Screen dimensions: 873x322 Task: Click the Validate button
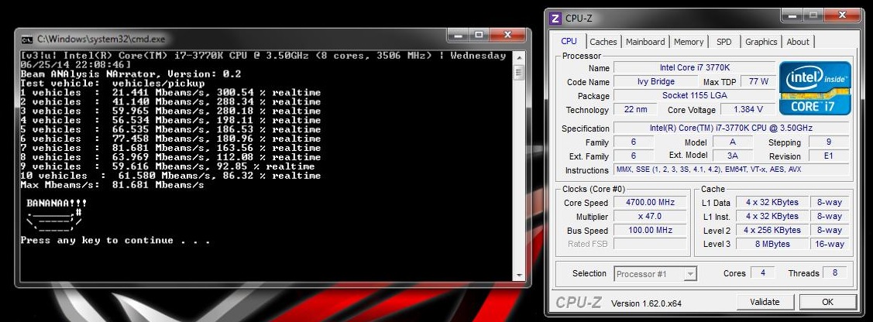coord(765,302)
